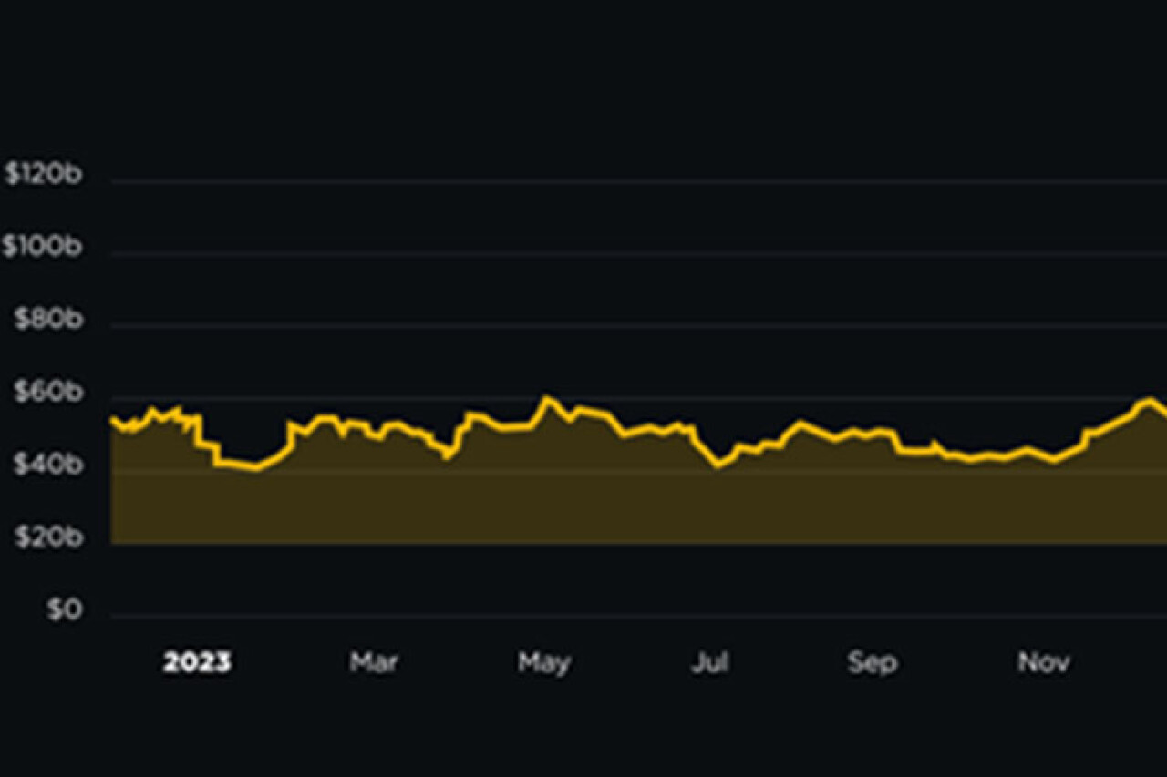
Task: Click the $120b y-axis label
Action: point(43,174)
